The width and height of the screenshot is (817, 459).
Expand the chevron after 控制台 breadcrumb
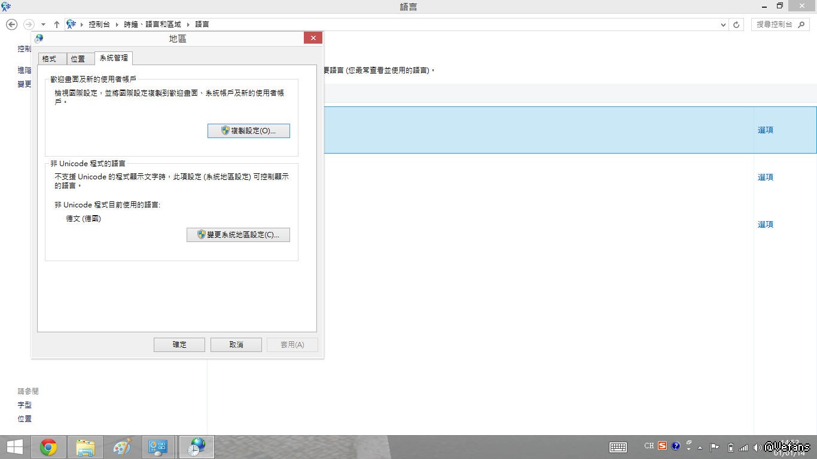[x=117, y=25]
